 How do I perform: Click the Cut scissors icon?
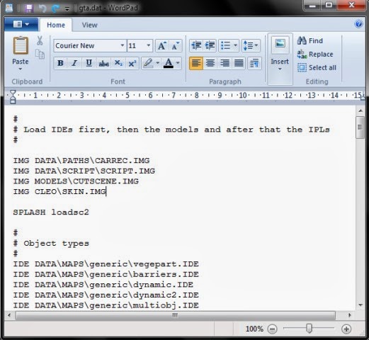click(40, 40)
